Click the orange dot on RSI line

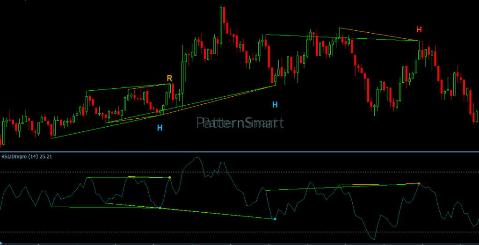coord(169,178)
